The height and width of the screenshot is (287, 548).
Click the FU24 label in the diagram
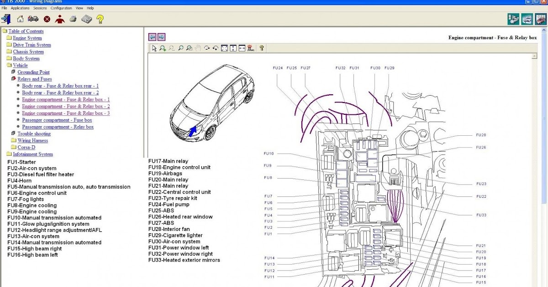point(278,68)
